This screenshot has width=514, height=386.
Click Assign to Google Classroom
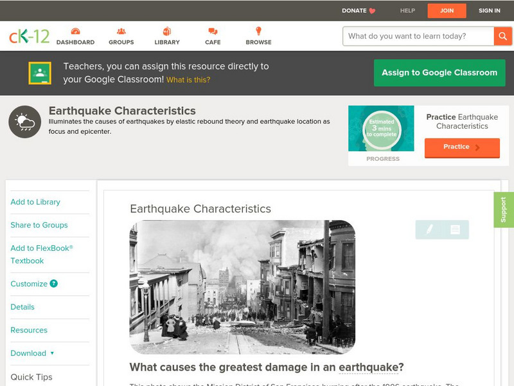tap(439, 73)
